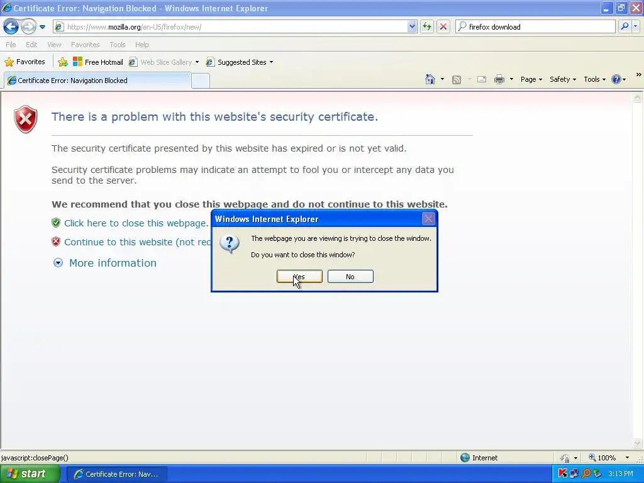This screenshot has width=644, height=483.
Task: Expand the zoom level dropdown arrow
Action: 627,458
